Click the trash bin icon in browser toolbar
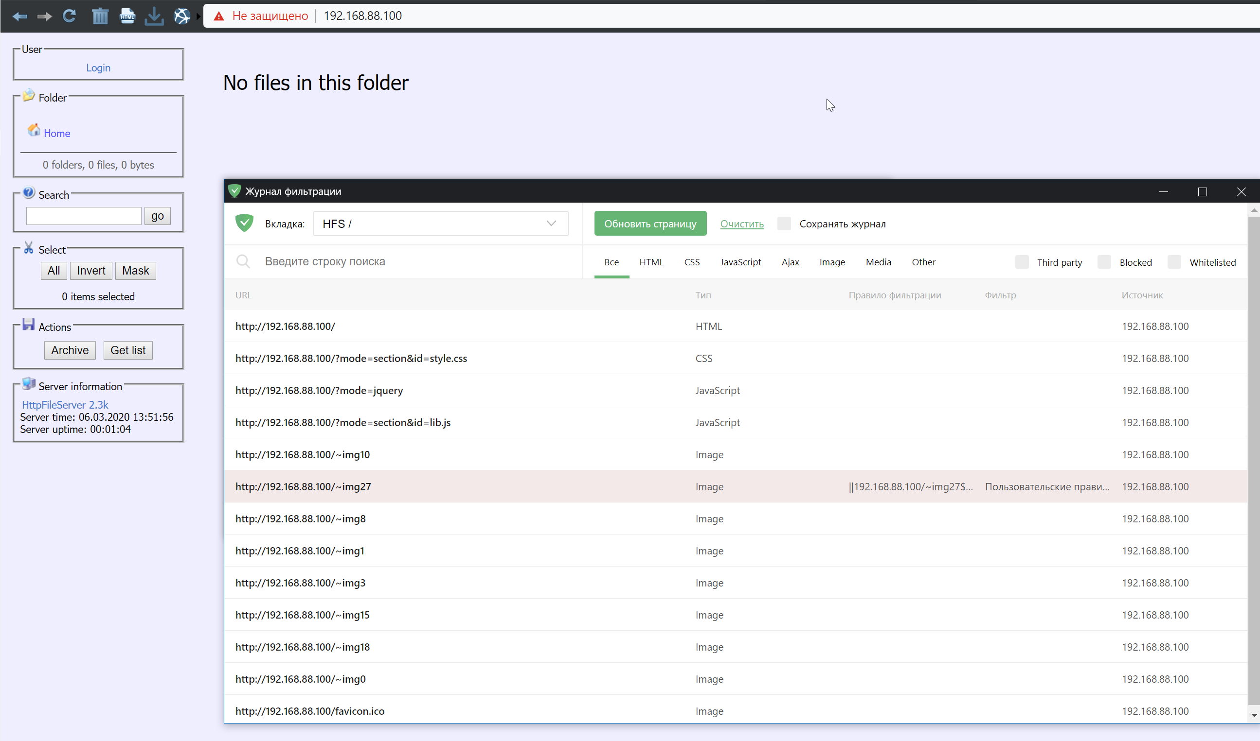Viewport: 1260px width, 741px height. [x=100, y=16]
